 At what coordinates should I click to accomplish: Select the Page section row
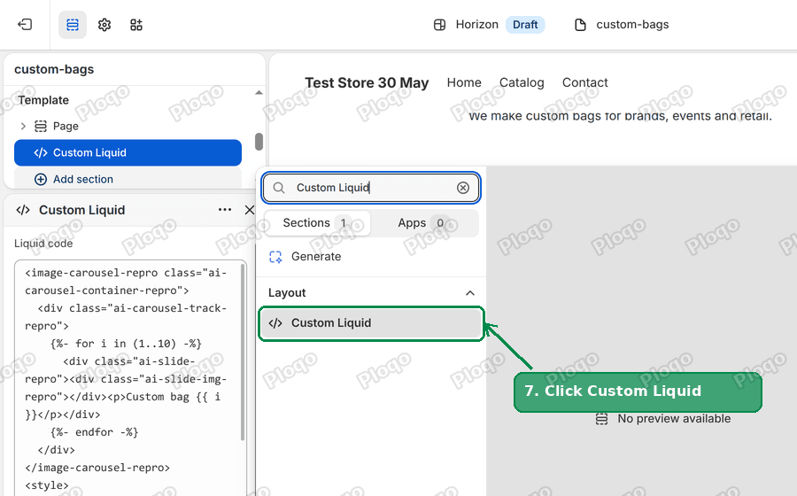(x=128, y=126)
